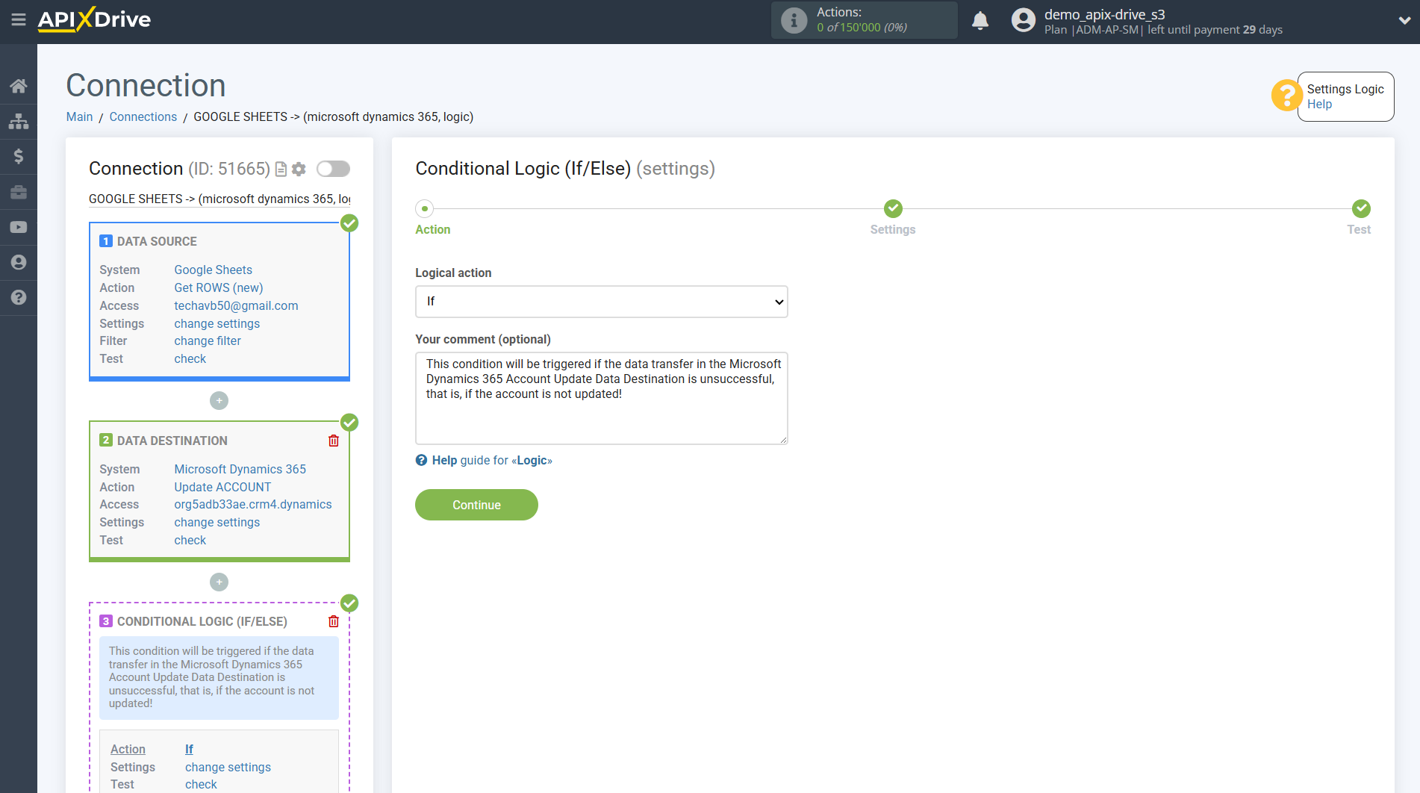
Task: Open video tutorials sidebar icon
Action: point(19,227)
